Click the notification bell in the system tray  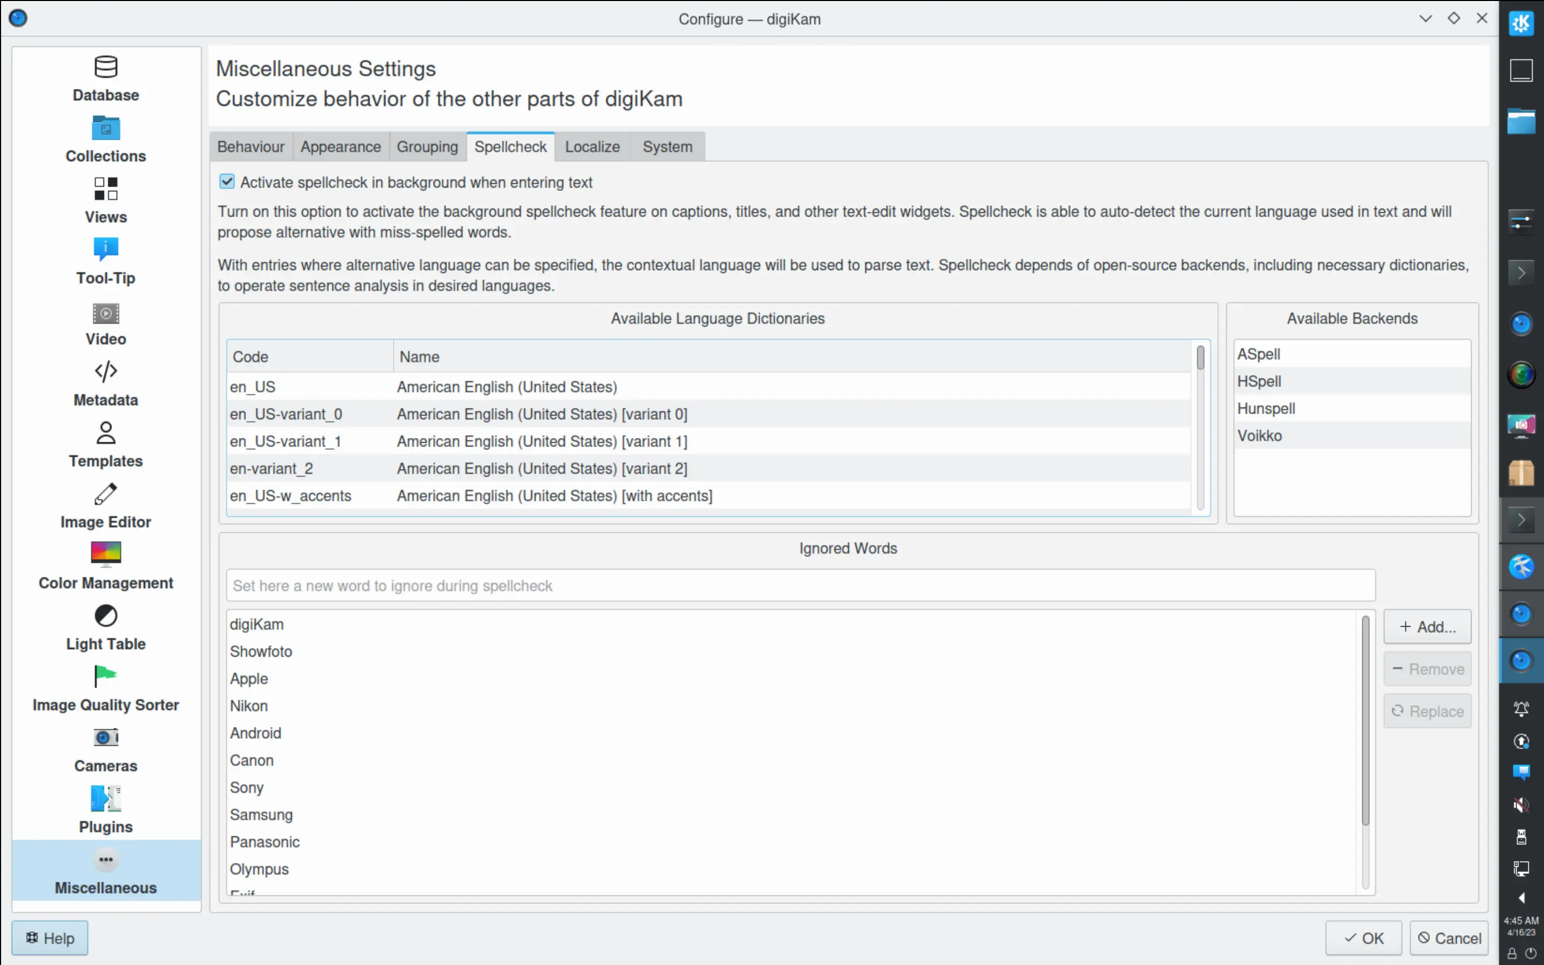[x=1521, y=708]
